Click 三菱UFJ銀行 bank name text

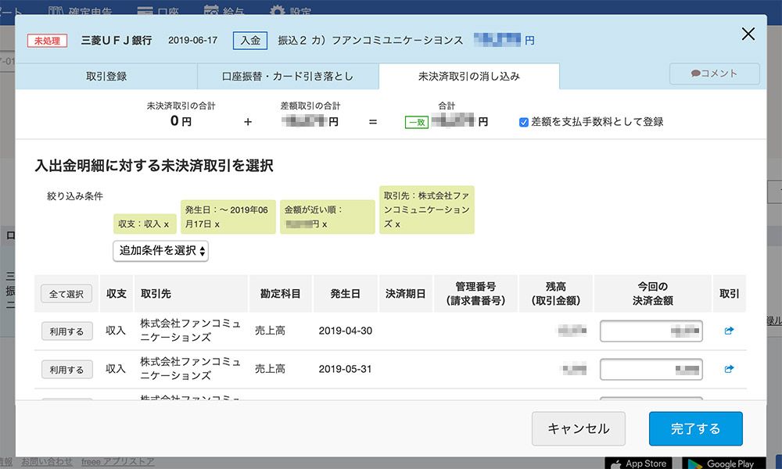pos(117,41)
